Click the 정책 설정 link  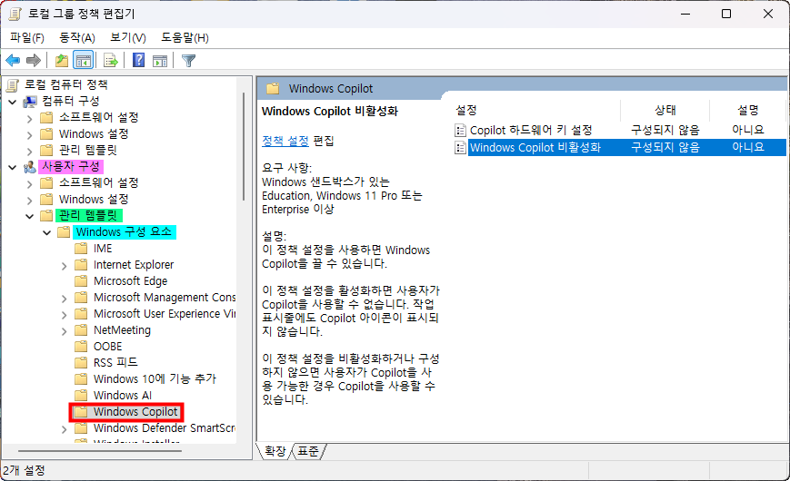(285, 141)
